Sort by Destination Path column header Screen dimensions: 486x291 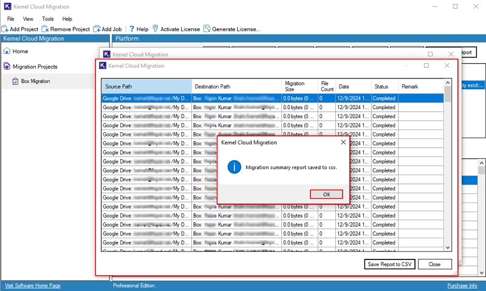pos(237,87)
